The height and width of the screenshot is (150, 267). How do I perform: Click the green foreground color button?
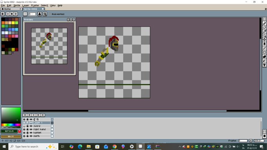pos(9,131)
